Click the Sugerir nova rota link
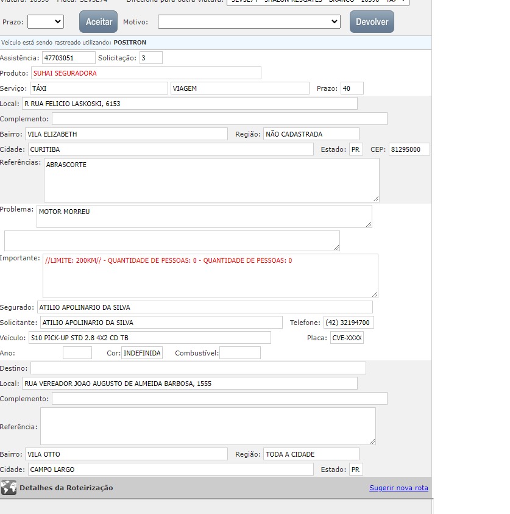This screenshot has width=510, height=514. click(x=398, y=488)
